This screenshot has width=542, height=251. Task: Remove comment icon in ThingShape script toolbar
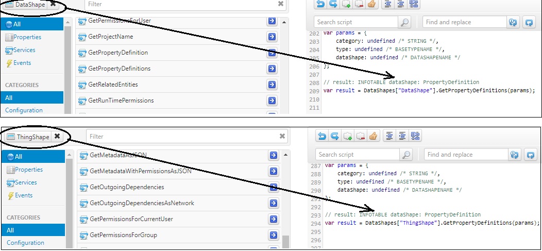[x=360, y=136]
